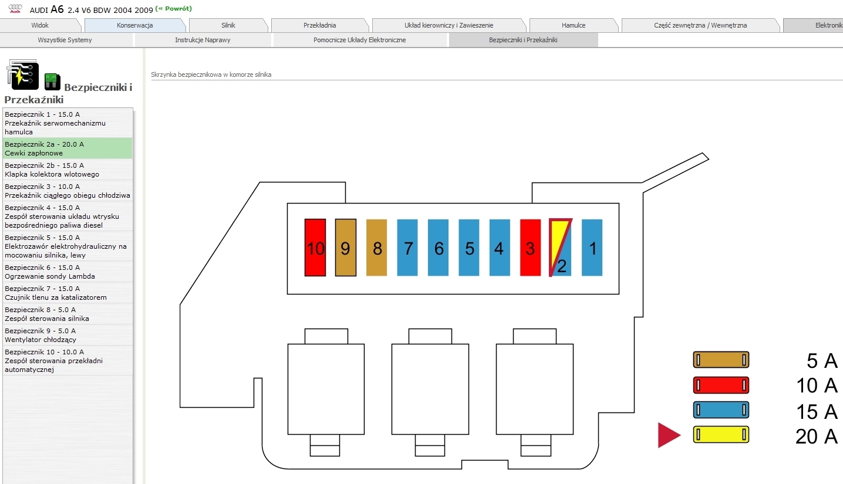
Task: Select red fuse 10 on the diagram
Action: coord(315,247)
